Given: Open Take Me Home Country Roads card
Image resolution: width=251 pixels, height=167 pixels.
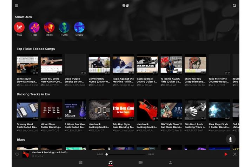Looking at the screenshot, I should (219, 70).
